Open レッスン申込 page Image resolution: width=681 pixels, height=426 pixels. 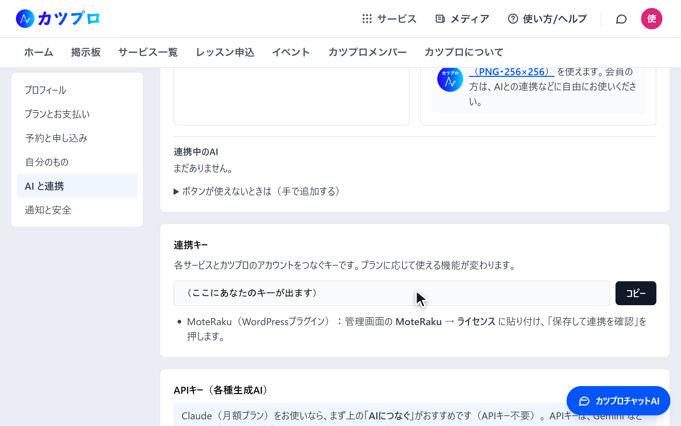click(225, 52)
